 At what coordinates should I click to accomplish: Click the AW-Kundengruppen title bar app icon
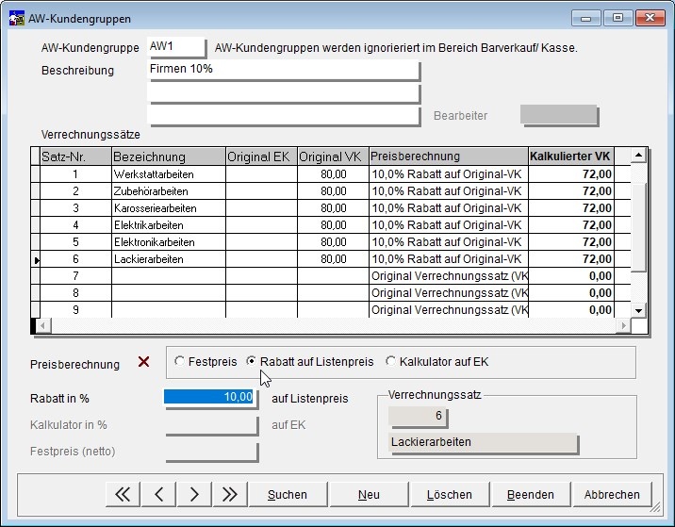[x=16, y=18]
